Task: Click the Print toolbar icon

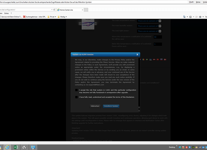Action: click(x=200, y=17)
